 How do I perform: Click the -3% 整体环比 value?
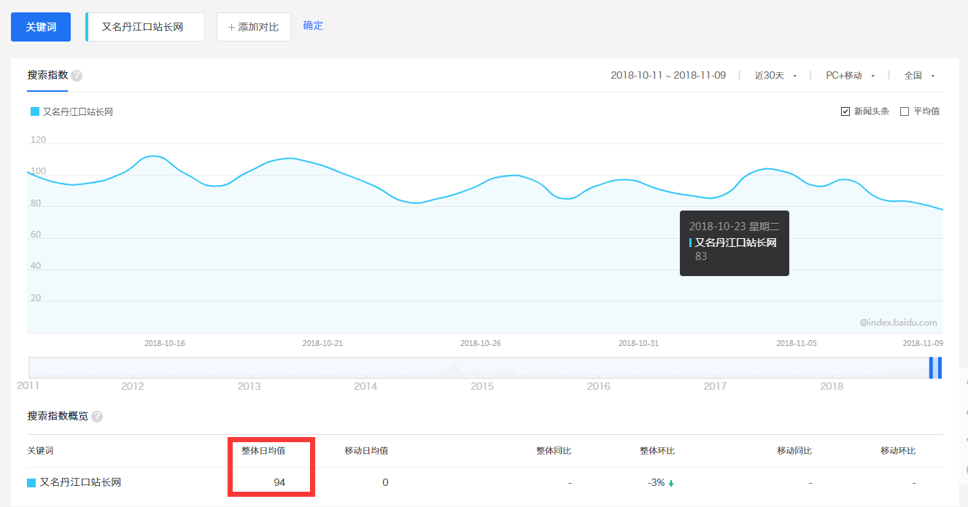656,482
